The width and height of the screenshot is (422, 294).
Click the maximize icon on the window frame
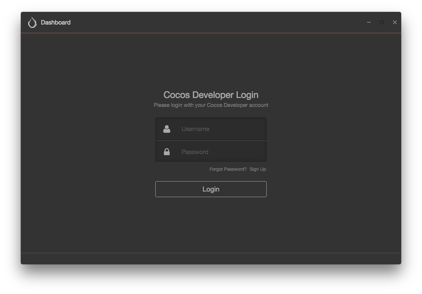pyautogui.click(x=382, y=22)
